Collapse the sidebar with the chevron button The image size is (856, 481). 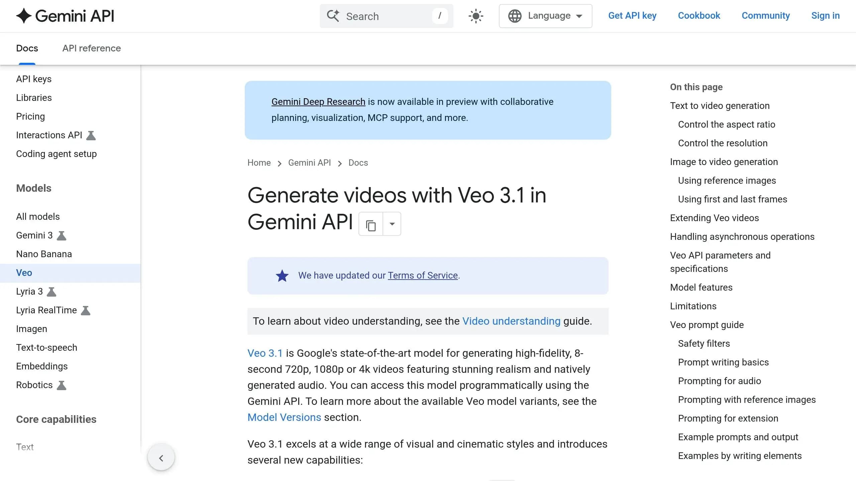pyautogui.click(x=161, y=458)
